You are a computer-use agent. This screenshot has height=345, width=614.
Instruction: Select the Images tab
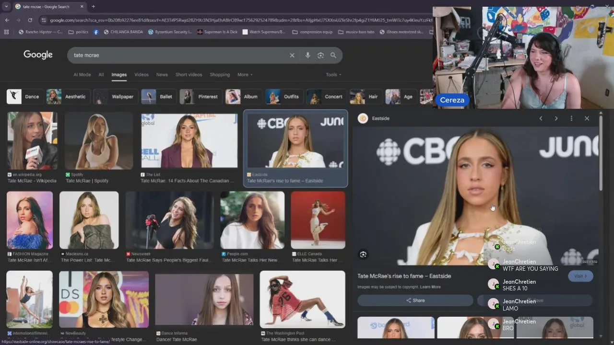coord(119,75)
